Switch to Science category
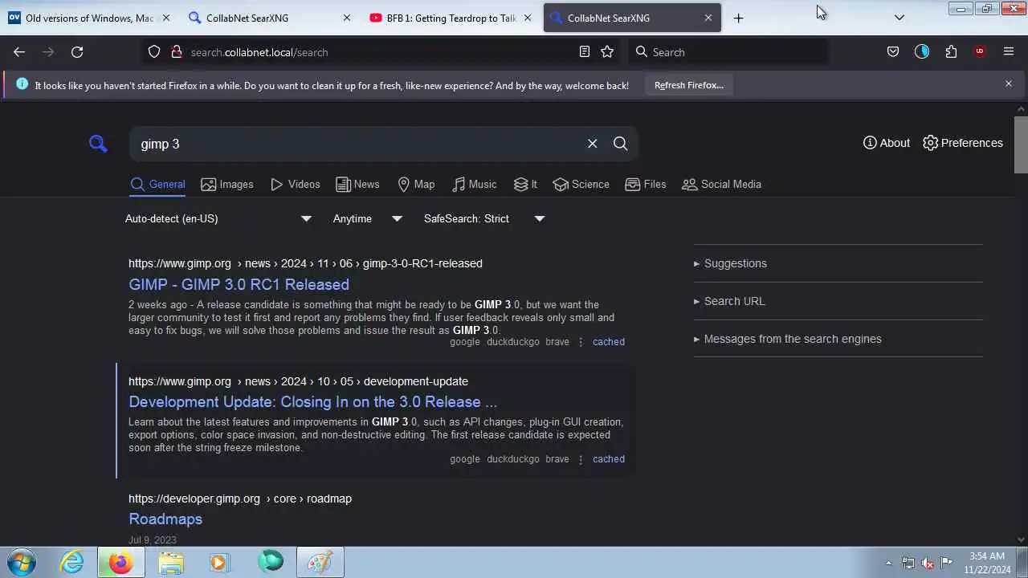The image size is (1028, 578). 581,185
